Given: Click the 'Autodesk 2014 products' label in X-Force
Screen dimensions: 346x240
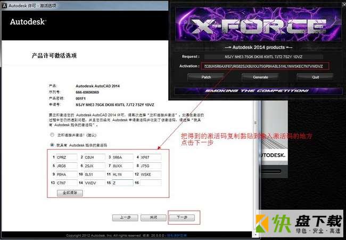Looking at the screenshot, I should click(258, 47).
